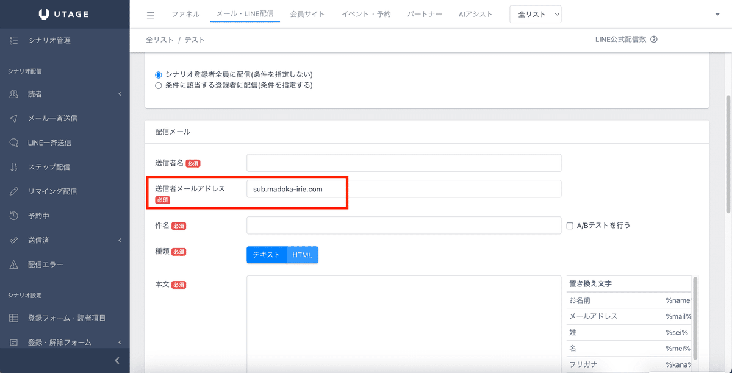The height and width of the screenshot is (373, 732).
Task: Open 予約中 sidebar link
Action: (38, 216)
